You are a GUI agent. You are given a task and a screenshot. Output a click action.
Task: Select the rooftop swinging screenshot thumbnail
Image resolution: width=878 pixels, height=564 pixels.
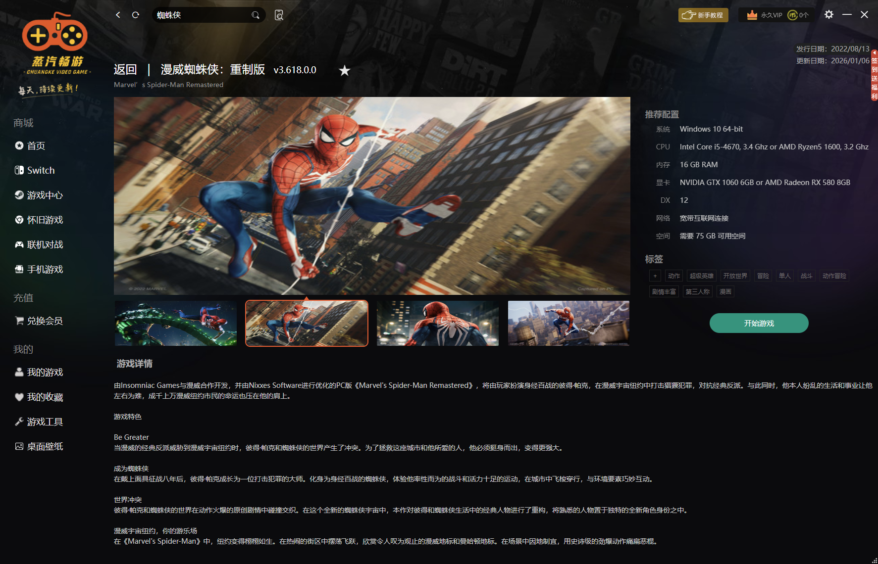point(568,323)
